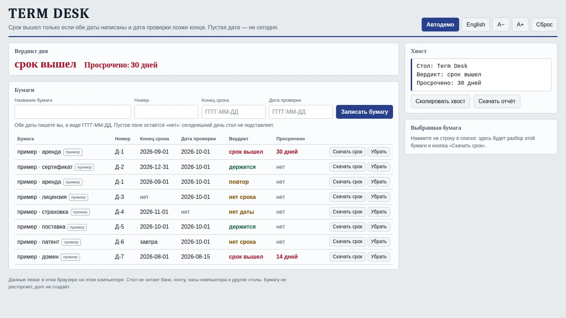The image size is (566, 318).
Task: Click the Вердикт column header
Action: pos(239,139)
